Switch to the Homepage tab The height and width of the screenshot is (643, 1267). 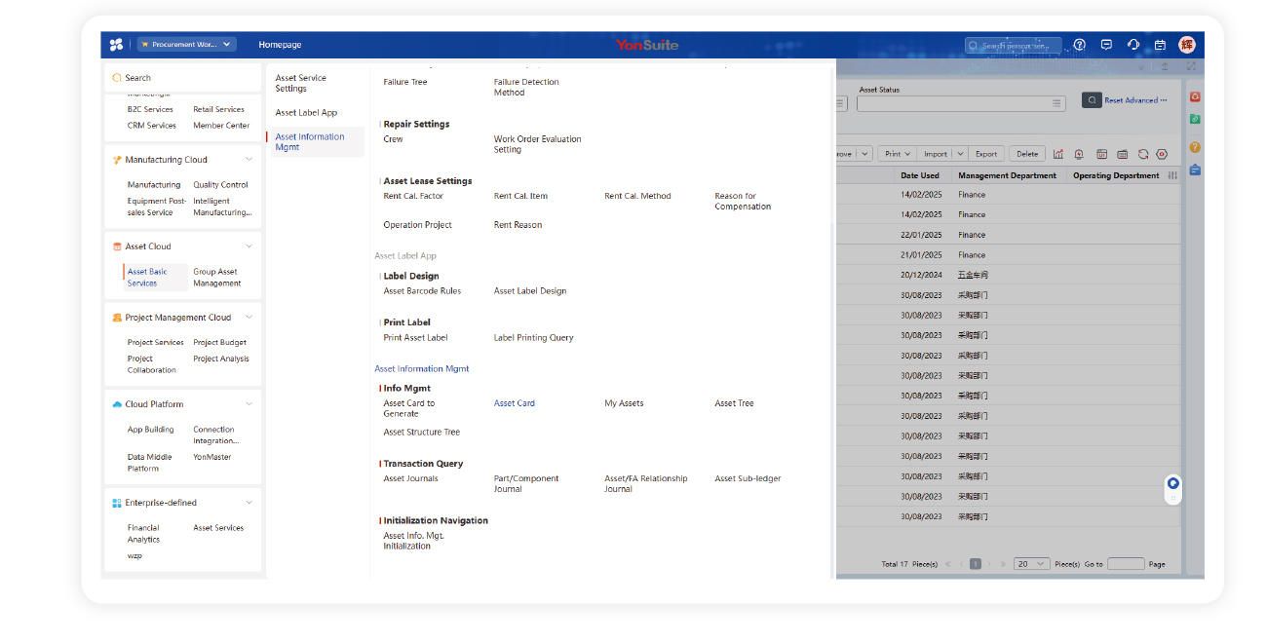pos(280,45)
